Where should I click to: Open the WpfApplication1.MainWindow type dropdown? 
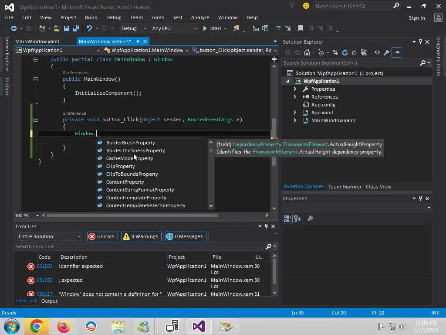click(x=146, y=50)
